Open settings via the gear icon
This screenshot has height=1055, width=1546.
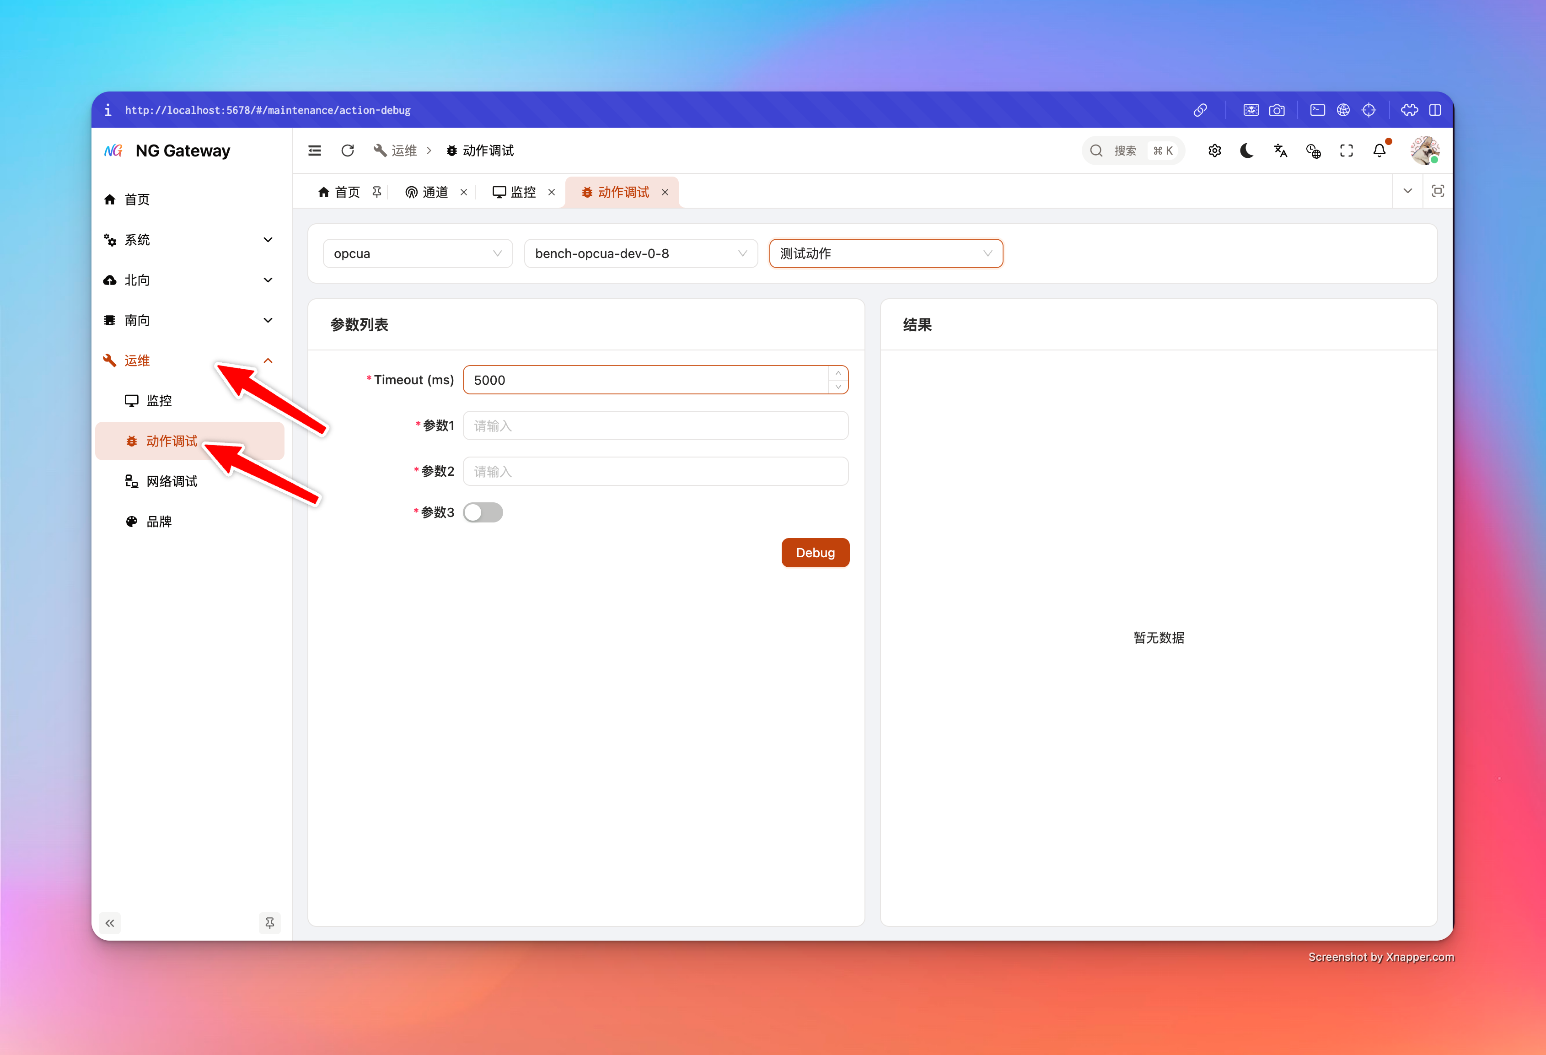click(x=1214, y=151)
